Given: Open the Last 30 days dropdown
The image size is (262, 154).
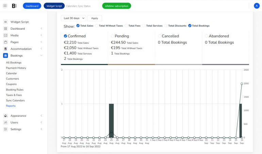Looking at the screenshot, I should pos(73,18).
